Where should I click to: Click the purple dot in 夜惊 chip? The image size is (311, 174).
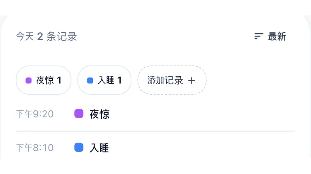pyautogui.click(x=29, y=80)
